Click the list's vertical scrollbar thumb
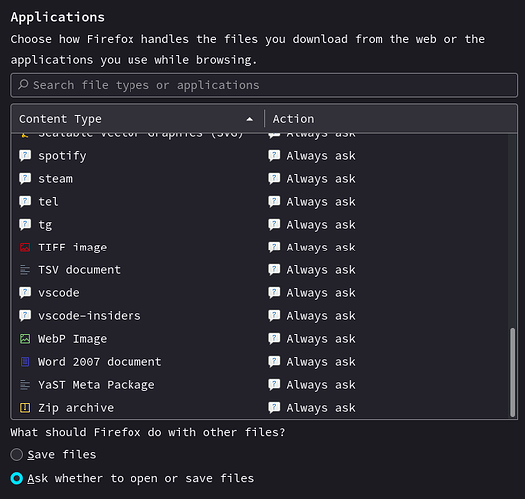The height and width of the screenshot is (499, 525). point(512,373)
